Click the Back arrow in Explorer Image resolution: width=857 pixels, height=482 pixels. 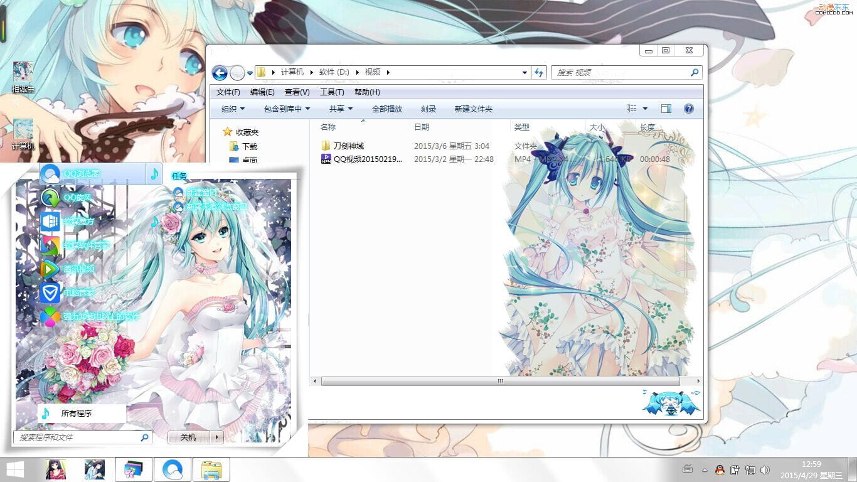[x=220, y=73]
